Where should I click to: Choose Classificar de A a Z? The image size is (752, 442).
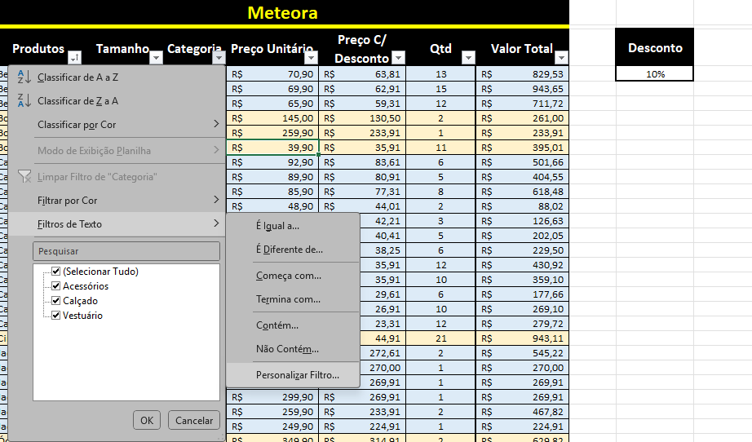117,77
